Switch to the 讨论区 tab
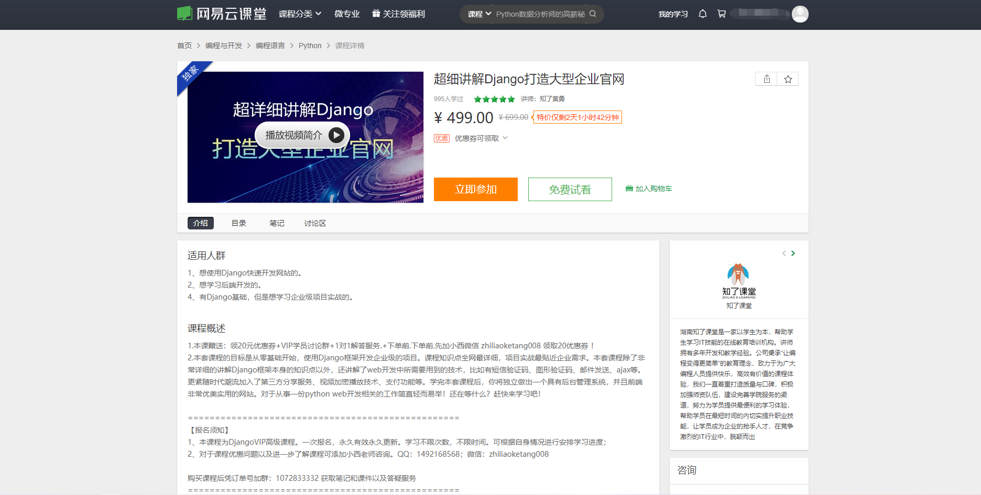 click(x=315, y=223)
